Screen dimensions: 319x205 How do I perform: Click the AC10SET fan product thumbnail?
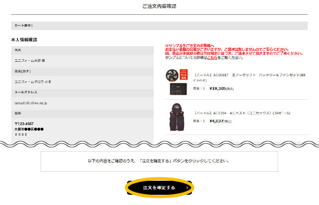click(172, 75)
